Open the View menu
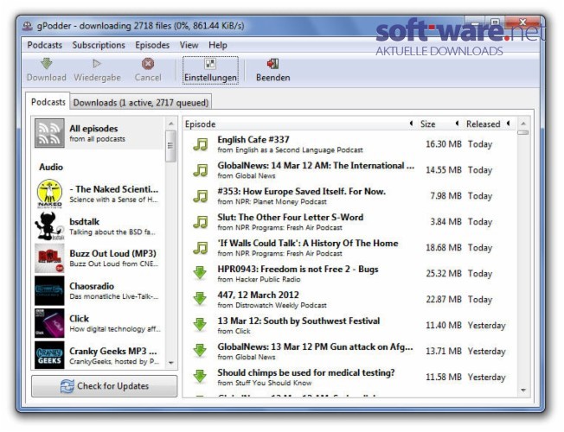Viewport: 564px width, 432px height. pyautogui.click(x=189, y=45)
